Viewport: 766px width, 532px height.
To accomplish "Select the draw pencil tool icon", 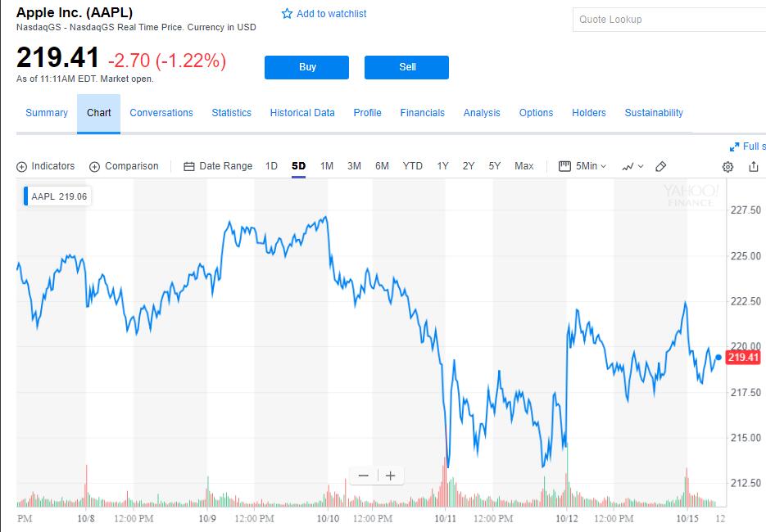I will [x=660, y=166].
